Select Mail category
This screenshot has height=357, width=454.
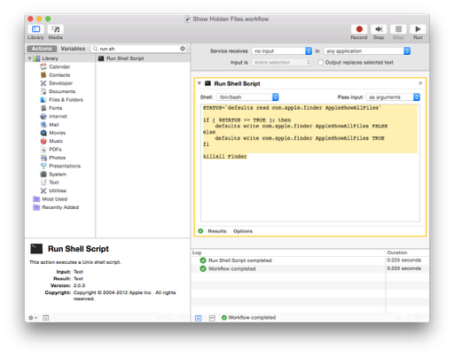pos(54,125)
